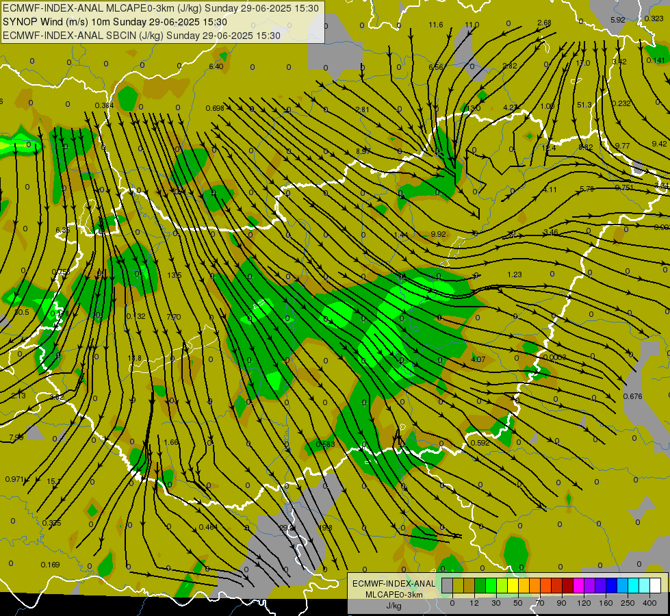Image resolution: width=670 pixels, height=616 pixels.
Task: Click the map value 19.8
Action: (x=325, y=528)
